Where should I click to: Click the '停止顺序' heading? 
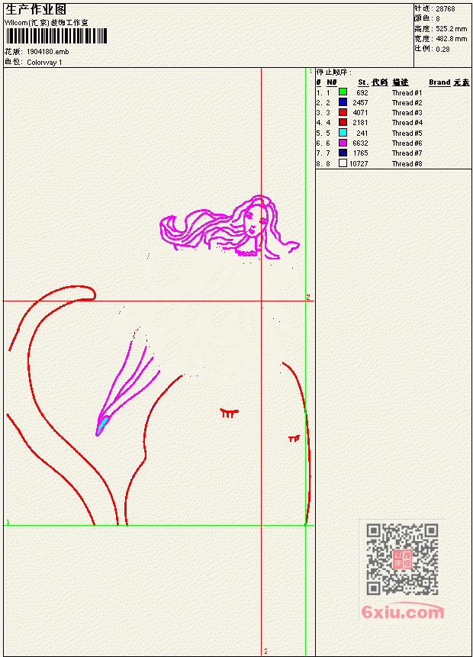(334, 72)
